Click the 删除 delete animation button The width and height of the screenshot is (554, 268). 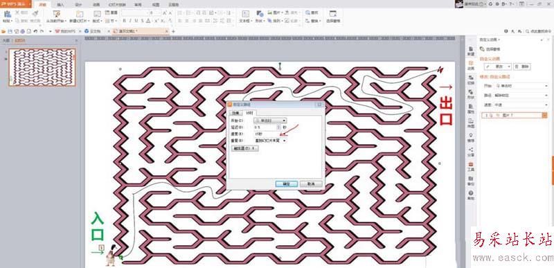pos(521,66)
